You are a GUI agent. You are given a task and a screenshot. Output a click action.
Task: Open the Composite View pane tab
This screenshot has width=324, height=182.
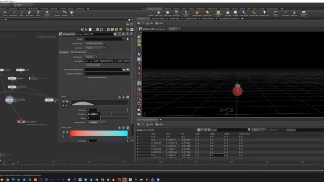(191, 19)
